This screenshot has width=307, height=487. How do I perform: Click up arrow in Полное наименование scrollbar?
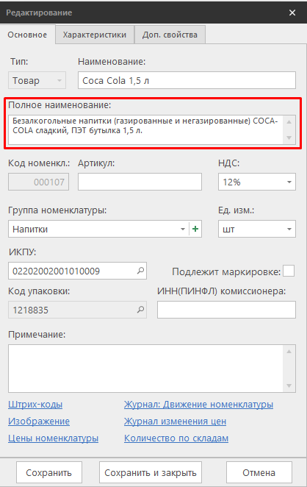click(x=289, y=122)
